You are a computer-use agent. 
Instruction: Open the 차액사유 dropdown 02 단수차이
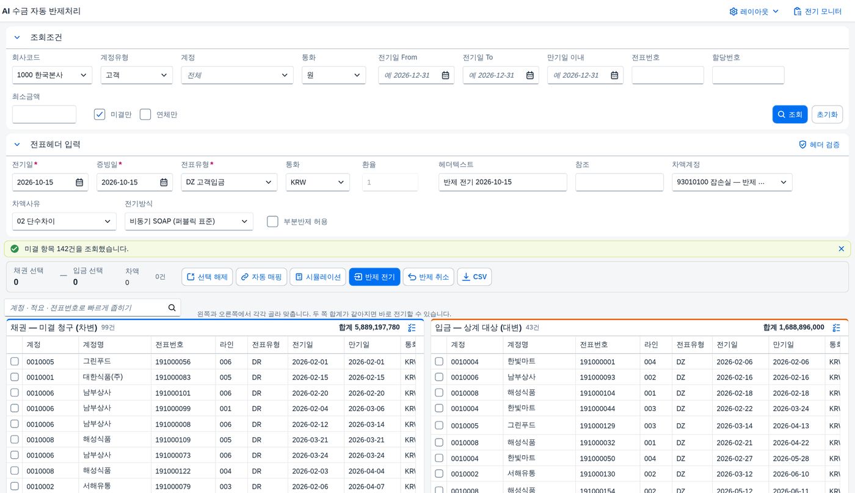[x=64, y=221]
